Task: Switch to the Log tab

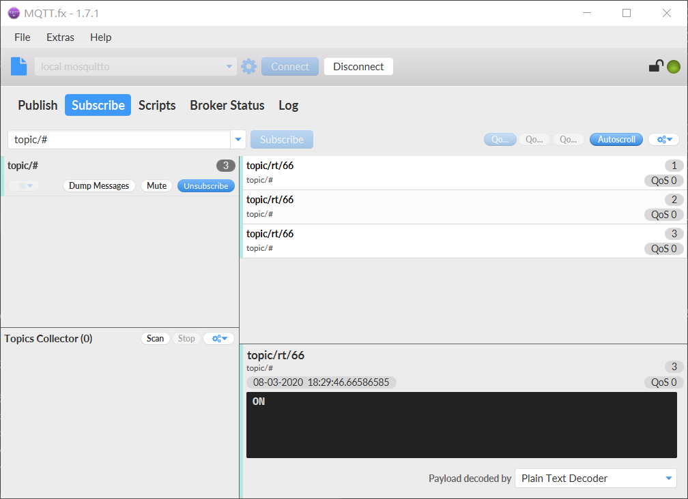Action: (288, 105)
